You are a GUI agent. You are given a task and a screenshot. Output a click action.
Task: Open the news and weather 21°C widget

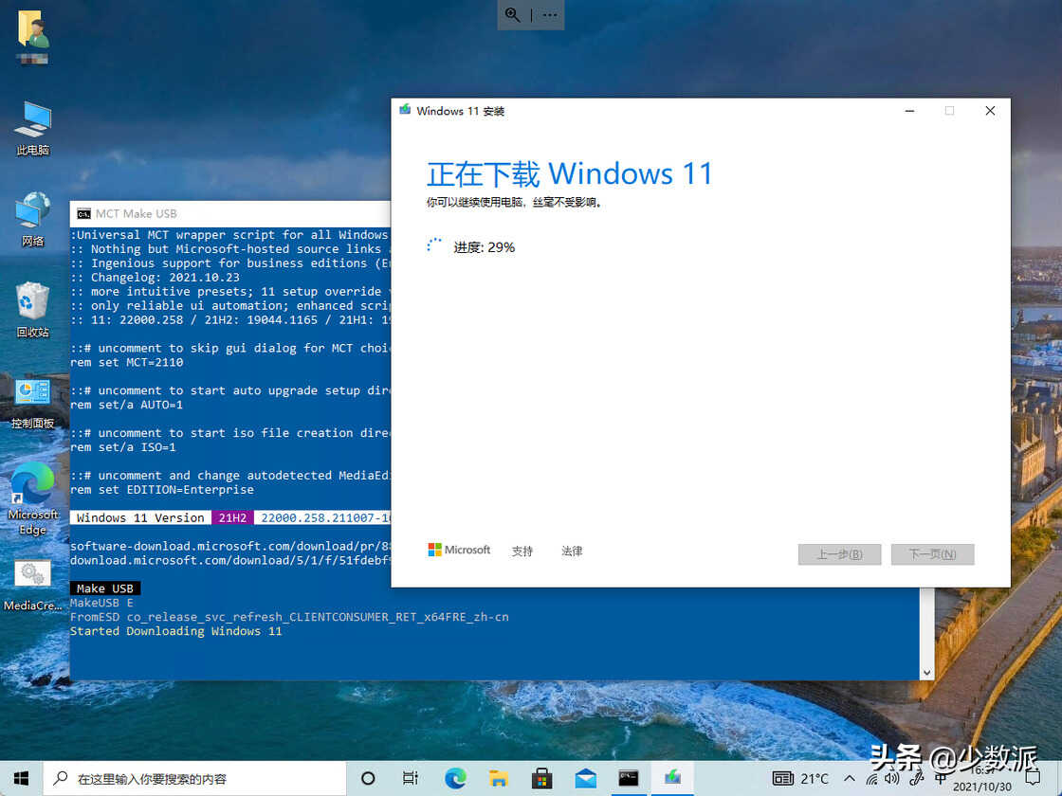tap(800, 778)
